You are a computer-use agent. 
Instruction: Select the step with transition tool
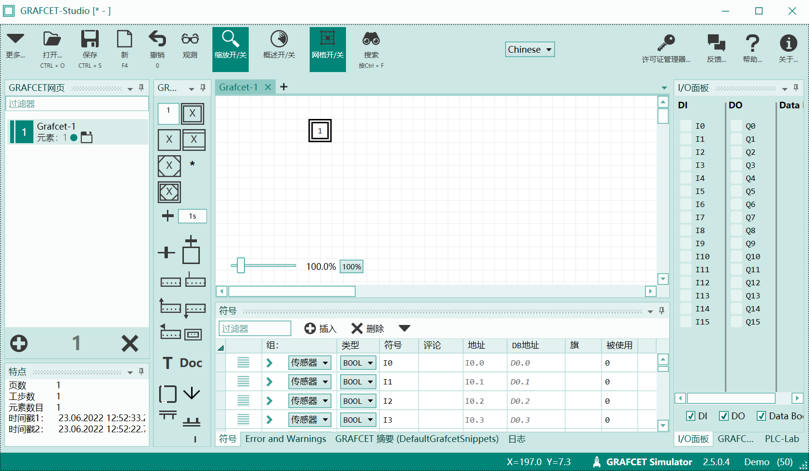[191, 250]
